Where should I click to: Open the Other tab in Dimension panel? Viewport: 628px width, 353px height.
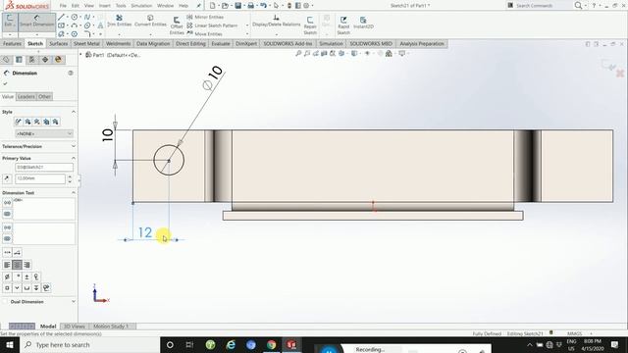tap(44, 96)
